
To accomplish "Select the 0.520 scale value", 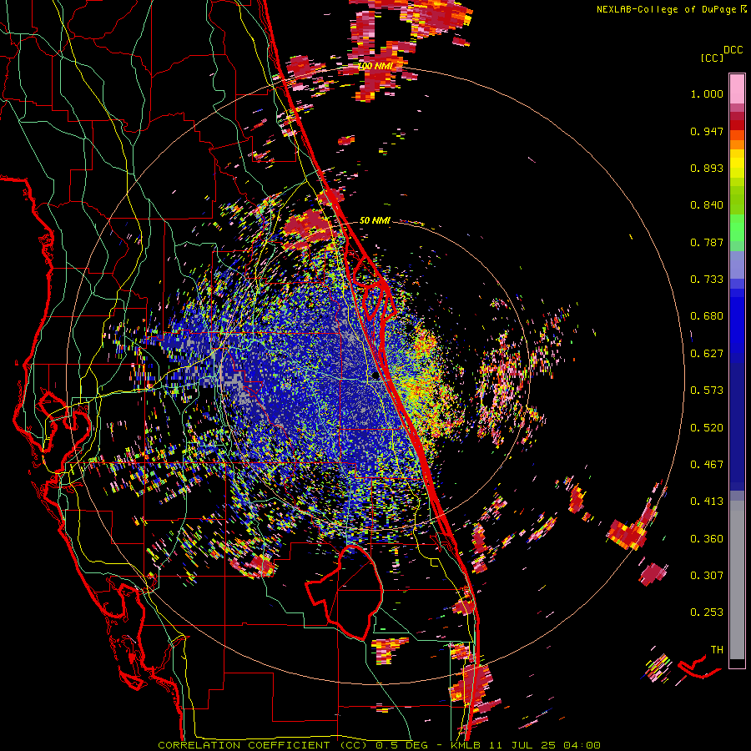I will [707, 428].
